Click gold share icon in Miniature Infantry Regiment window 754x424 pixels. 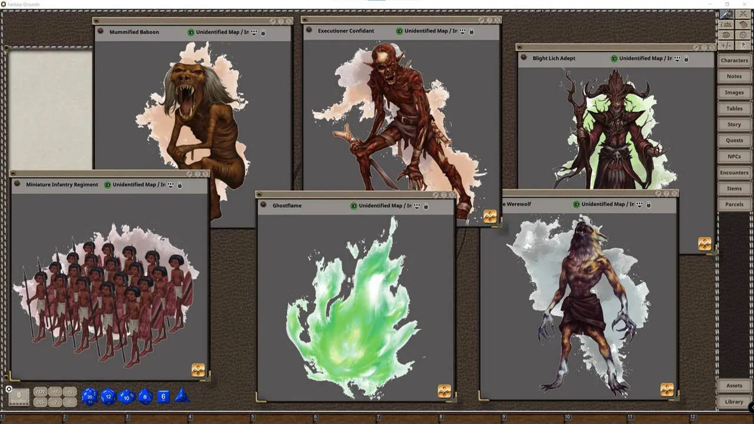point(198,370)
